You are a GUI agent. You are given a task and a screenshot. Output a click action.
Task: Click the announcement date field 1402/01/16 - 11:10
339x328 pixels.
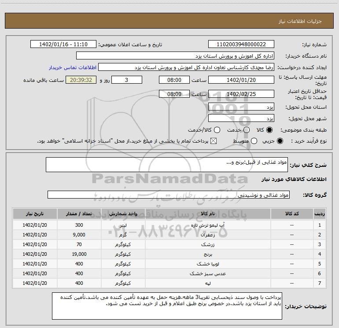63,44
